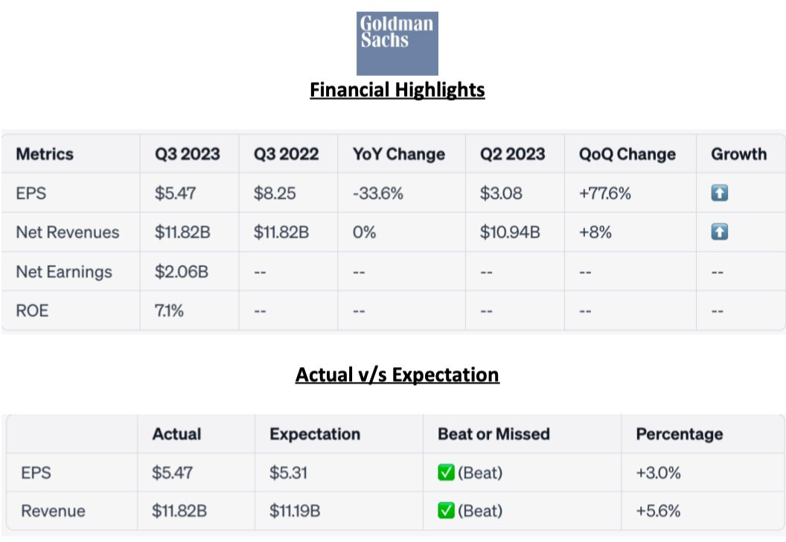Click the green checkmark in the EPS row
Image resolution: width=786 pixels, height=542 pixels.
click(x=446, y=473)
